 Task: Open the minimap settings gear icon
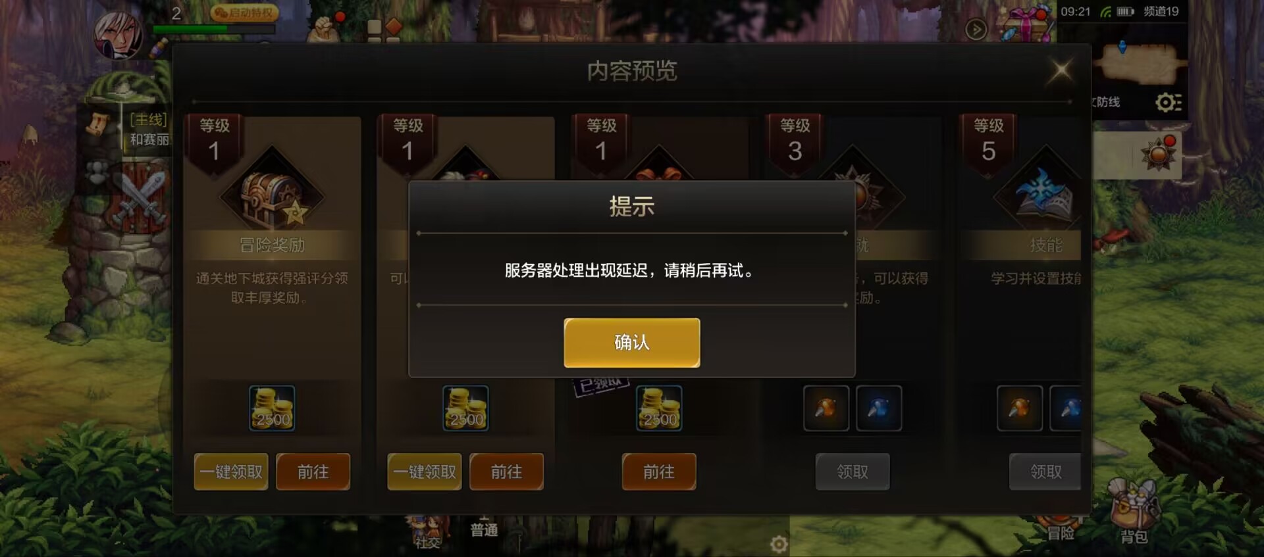pos(1169,102)
